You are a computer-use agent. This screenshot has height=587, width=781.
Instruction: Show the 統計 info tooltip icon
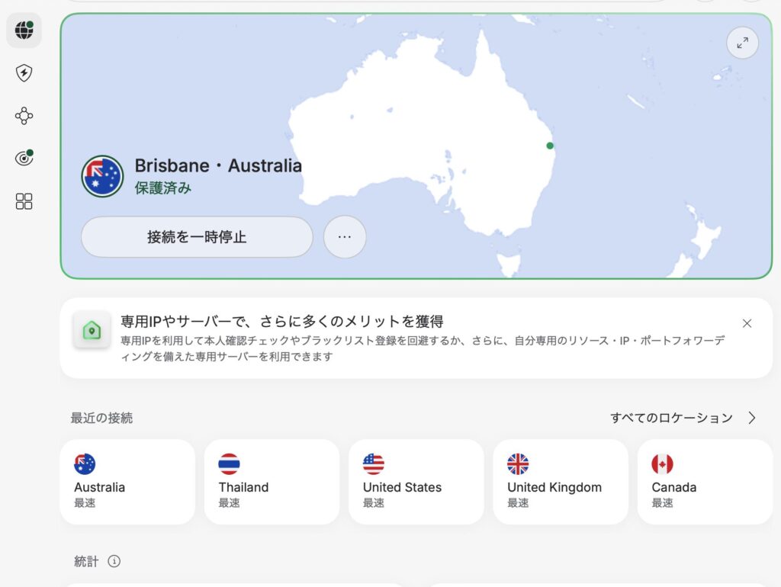[114, 561]
